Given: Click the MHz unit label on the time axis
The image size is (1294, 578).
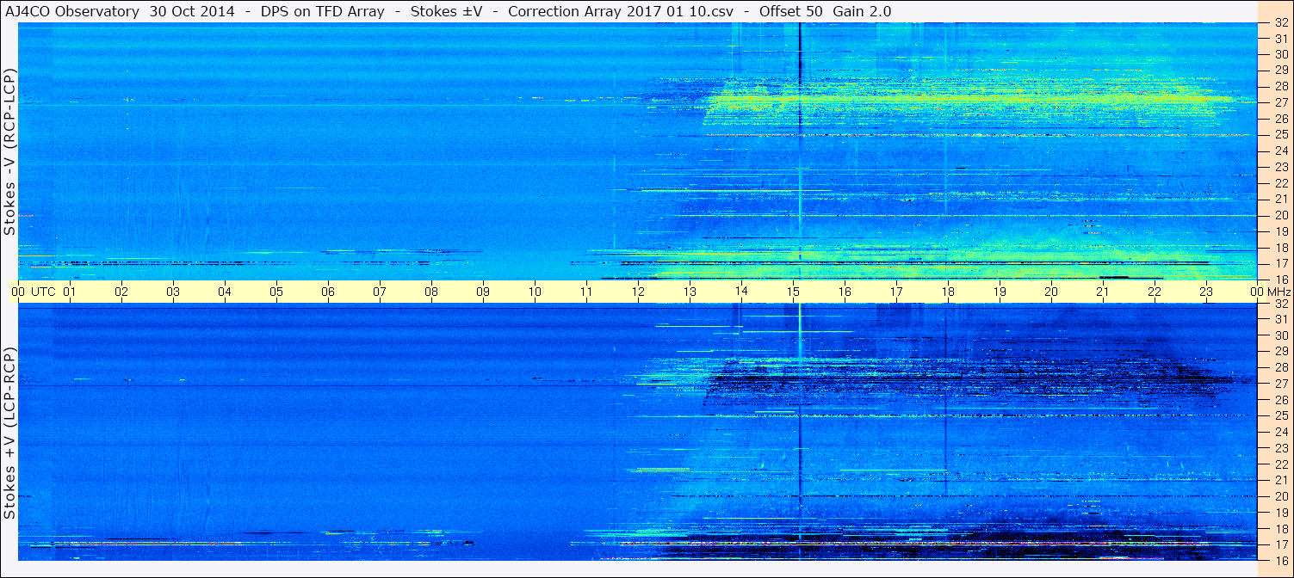Looking at the screenshot, I should click(1279, 292).
